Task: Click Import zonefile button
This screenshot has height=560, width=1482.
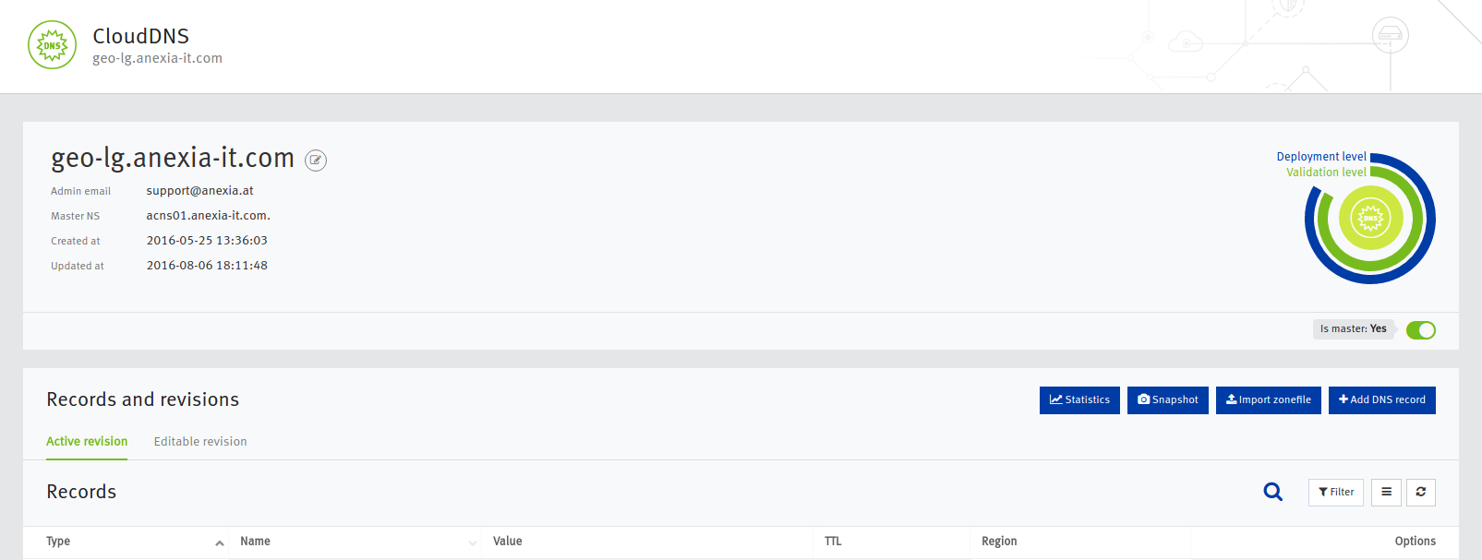Action: click(x=1269, y=400)
